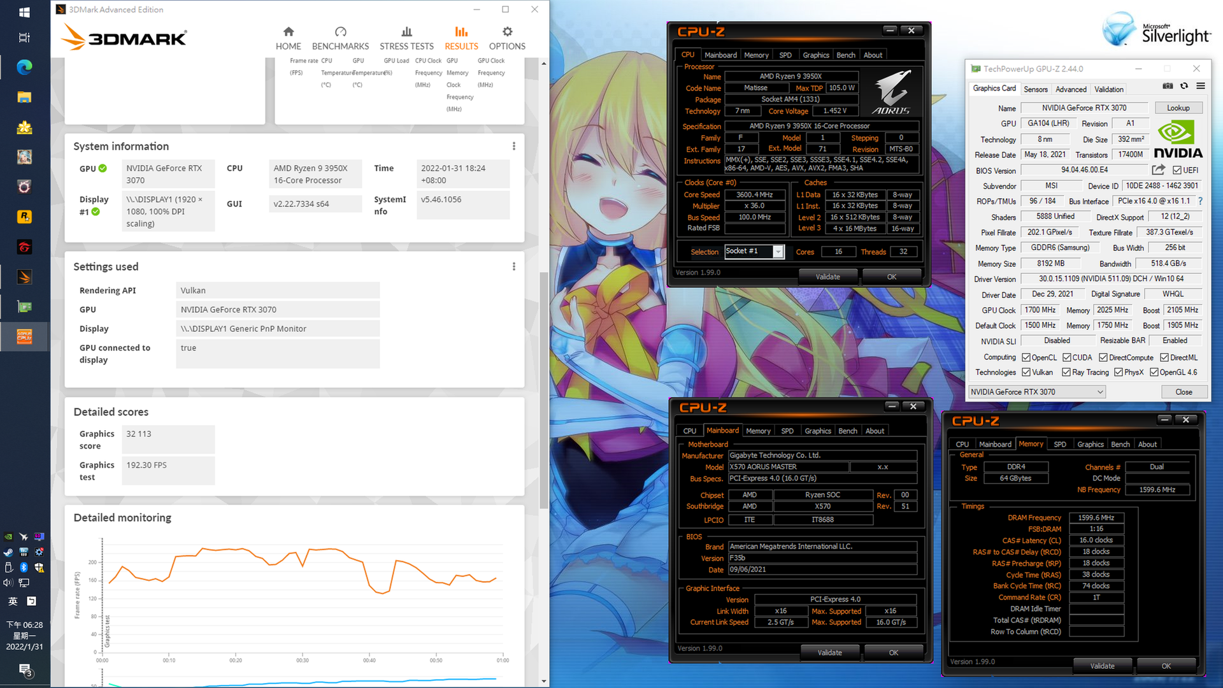Screen dimensions: 1223x688
Task: Switch to the Advanced tab in GPU-Z
Action: (1071, 89)
